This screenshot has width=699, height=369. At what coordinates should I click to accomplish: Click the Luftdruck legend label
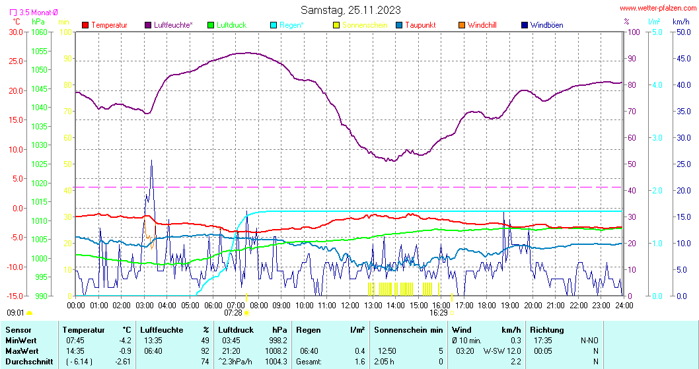coord(231,25)
